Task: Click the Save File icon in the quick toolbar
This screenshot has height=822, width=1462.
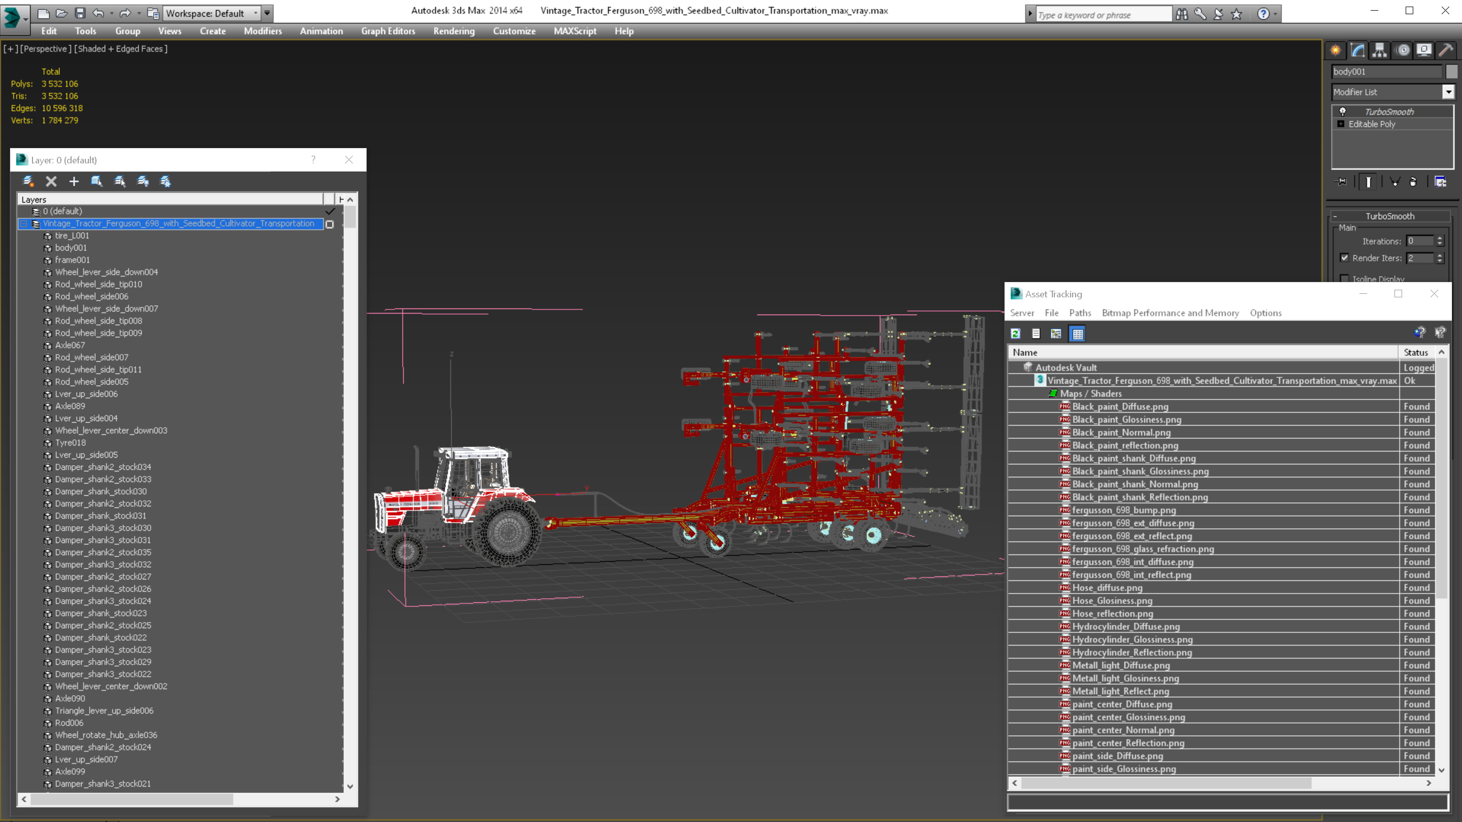Action: click(x=80, y=13)
